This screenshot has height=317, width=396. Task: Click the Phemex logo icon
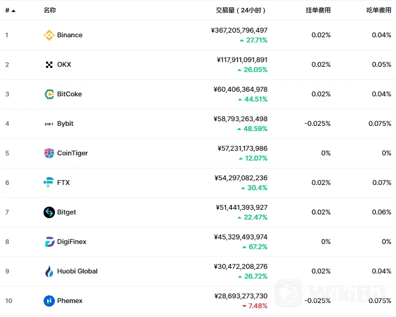tap(49, 301)
